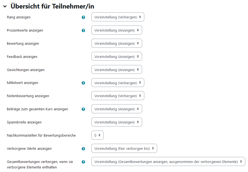
Task: Click help icon for Gesamtbewertungen verbergen
Action: click(83, 162)
